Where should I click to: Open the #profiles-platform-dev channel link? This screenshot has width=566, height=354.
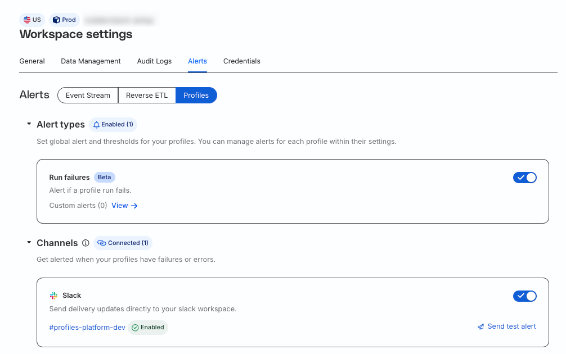87,328
